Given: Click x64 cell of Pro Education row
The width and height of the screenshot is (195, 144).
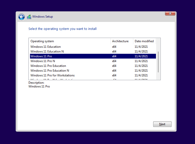Looking at the screenshot, I should (x=114, y=66).
